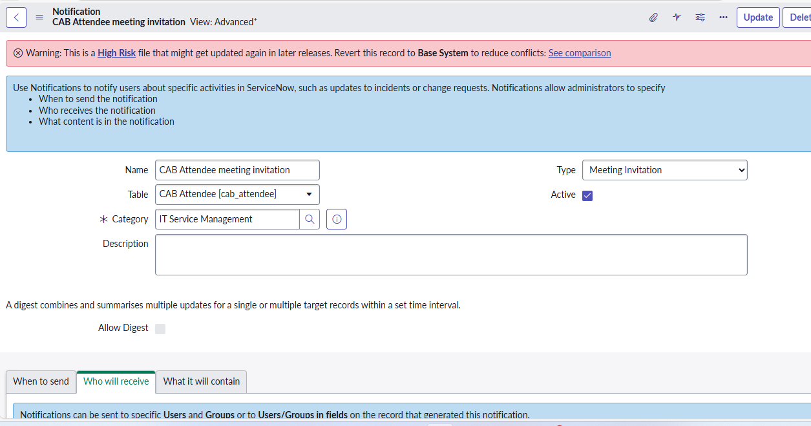Image resolution: width=811 pixels, height=426 pixels.
Task: Switch to the When to send tab
Action: point(41,381)
